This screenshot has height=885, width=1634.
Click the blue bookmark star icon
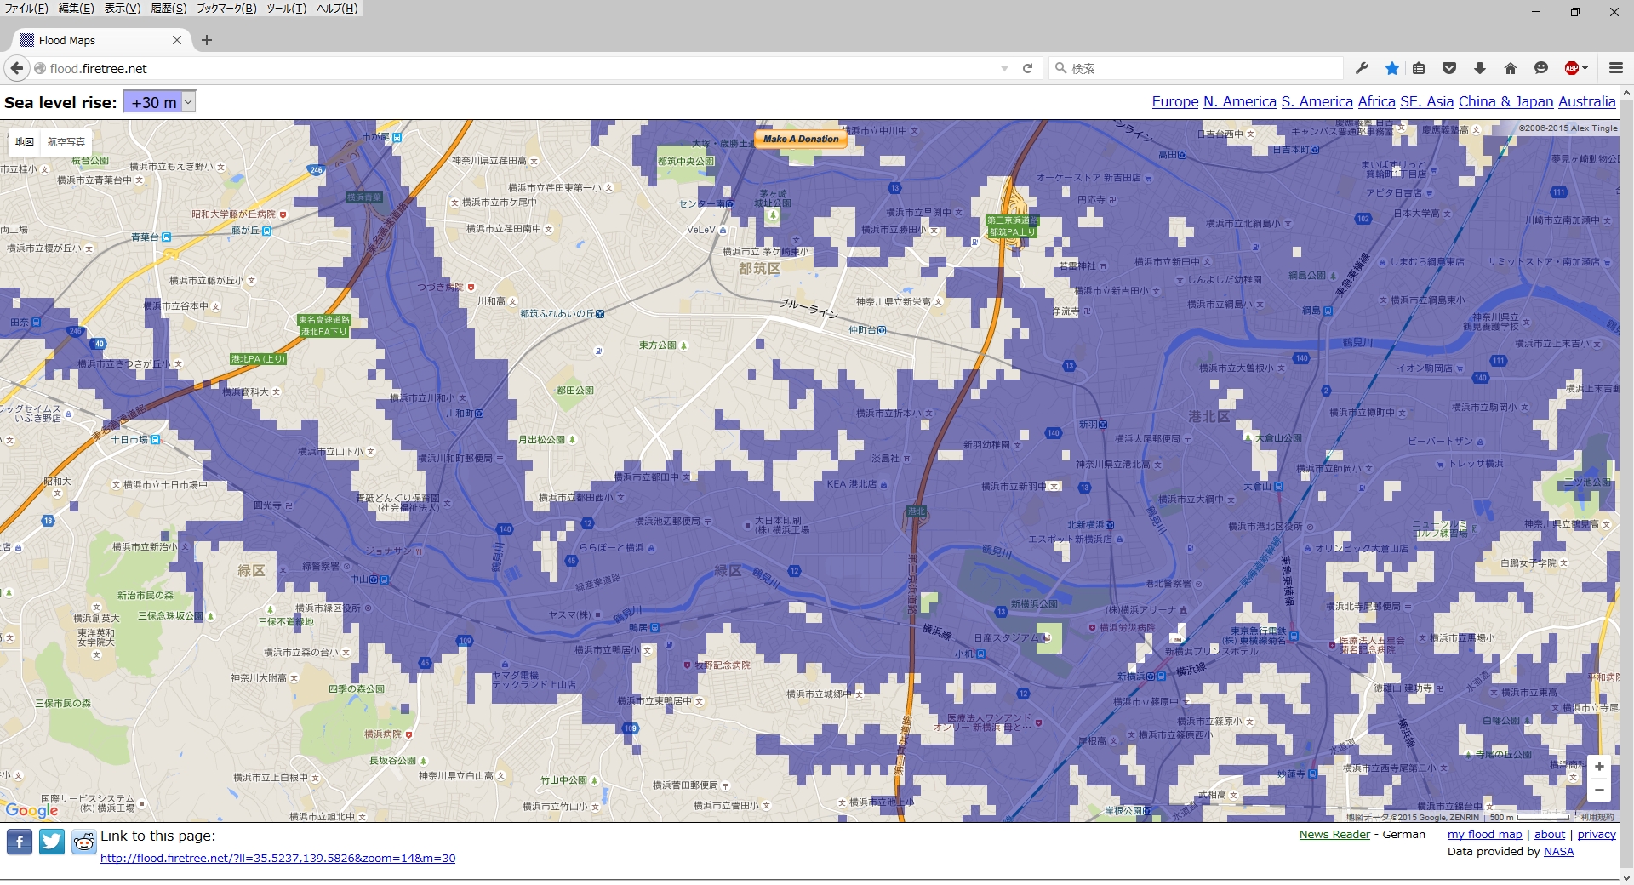(1391, 68)
